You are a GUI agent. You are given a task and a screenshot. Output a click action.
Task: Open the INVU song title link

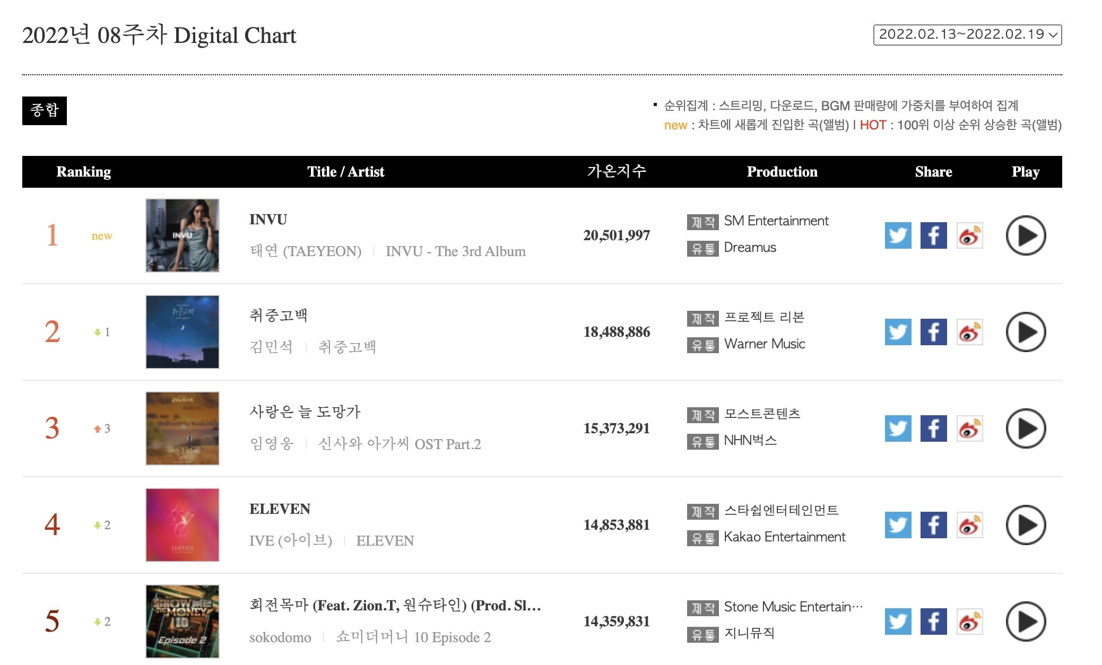click(x=268, y=220)
